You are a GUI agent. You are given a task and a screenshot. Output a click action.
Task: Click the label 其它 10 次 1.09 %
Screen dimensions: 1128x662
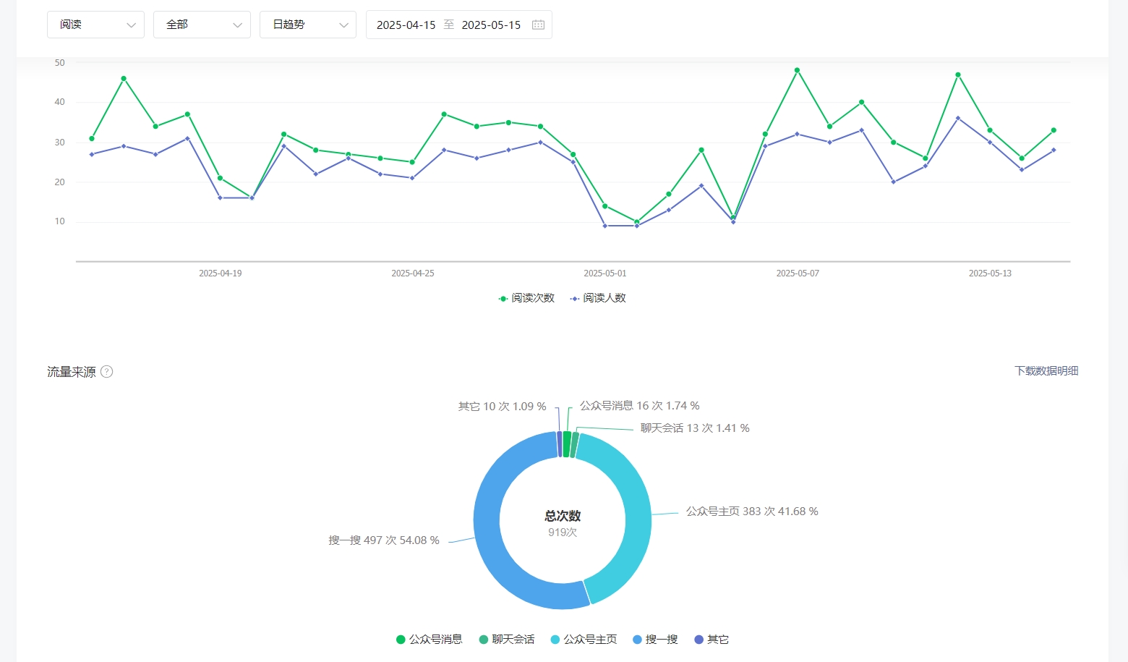coord(502,407)
